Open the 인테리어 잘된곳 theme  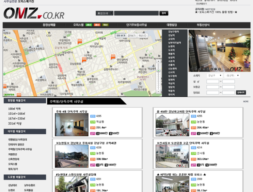coord(16,145)
